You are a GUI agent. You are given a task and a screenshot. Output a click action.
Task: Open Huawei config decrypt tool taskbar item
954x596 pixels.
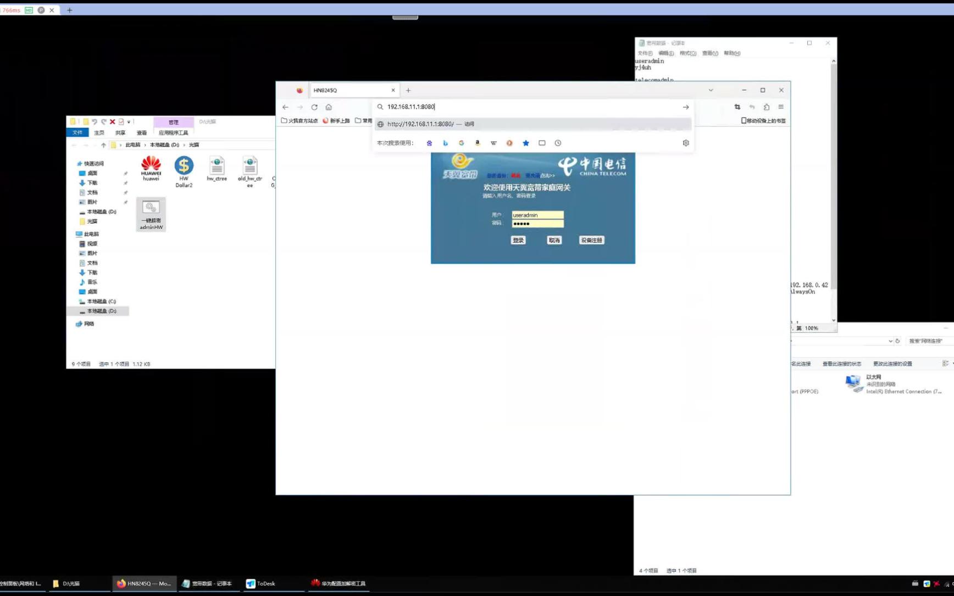pos(339,583)
